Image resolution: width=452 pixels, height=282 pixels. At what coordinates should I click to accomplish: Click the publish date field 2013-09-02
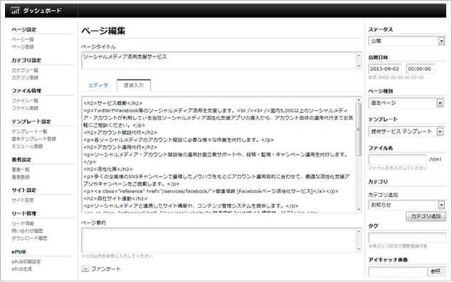pos(385,69)
